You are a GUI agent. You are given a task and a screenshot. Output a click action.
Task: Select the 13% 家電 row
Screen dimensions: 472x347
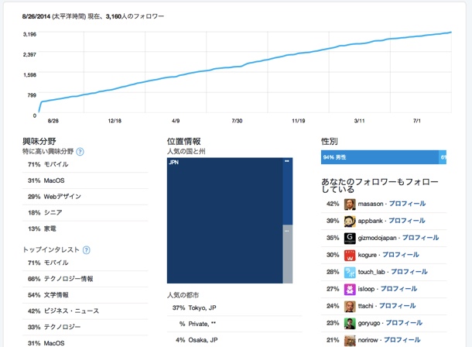(85, 229)
